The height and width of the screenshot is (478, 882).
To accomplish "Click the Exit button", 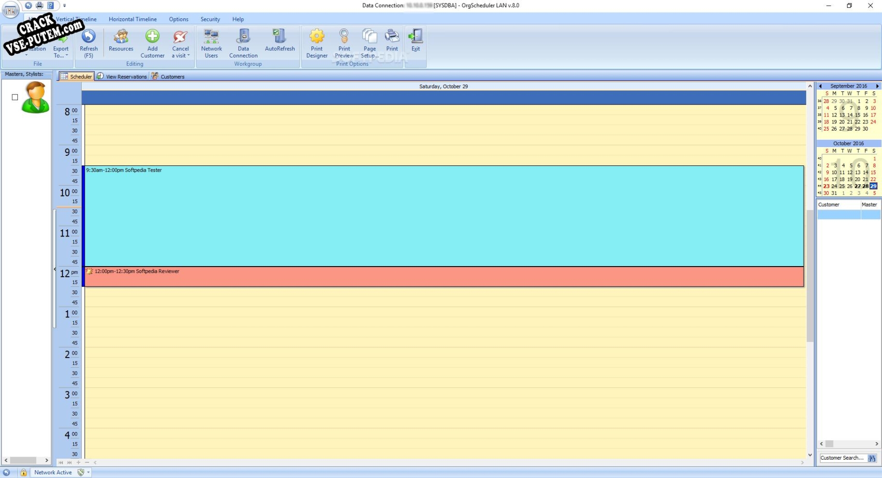I will pos(415,40).
